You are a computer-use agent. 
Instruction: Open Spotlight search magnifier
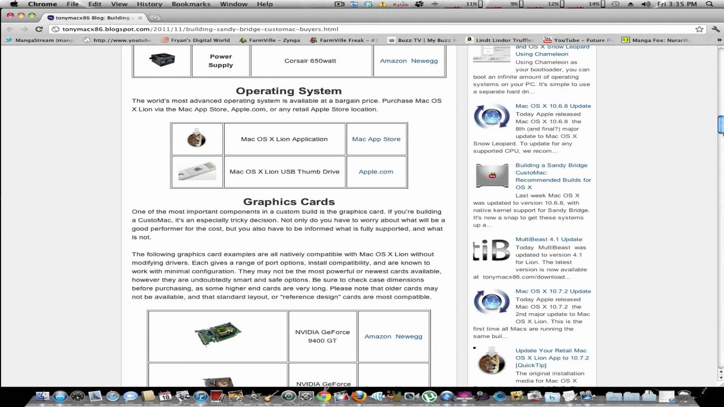pos(710,4)
